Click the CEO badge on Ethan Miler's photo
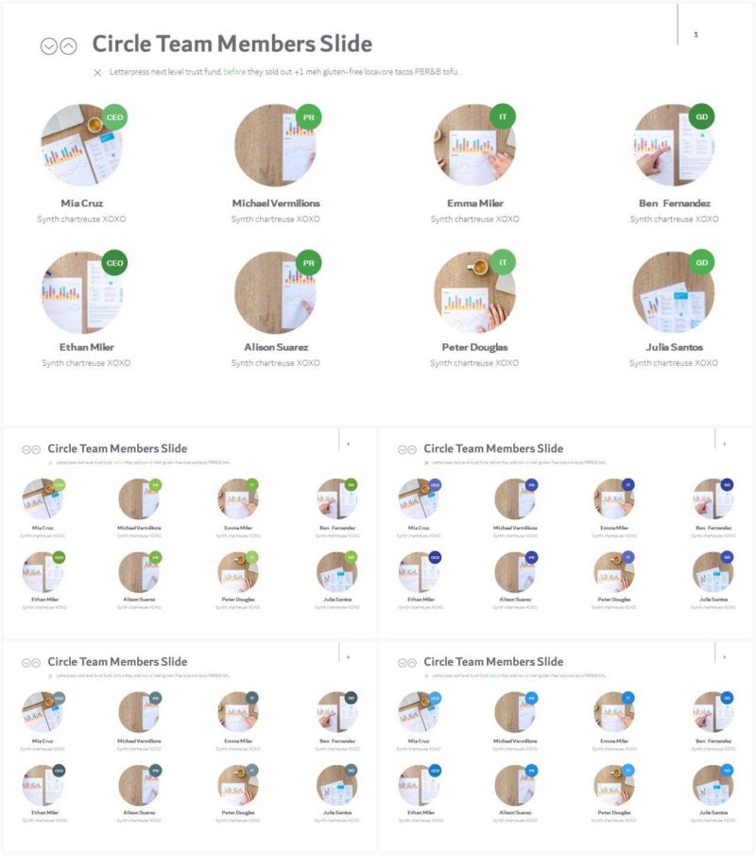 pyautogui.click(x=114, y=263)
